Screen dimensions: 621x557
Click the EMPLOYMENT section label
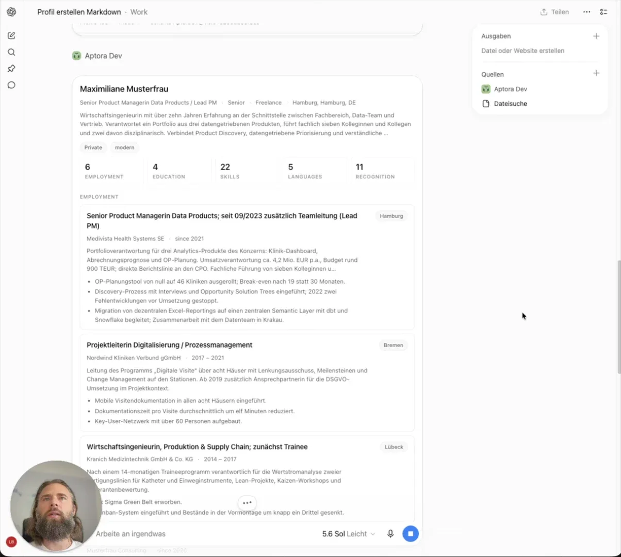point(99,197)
